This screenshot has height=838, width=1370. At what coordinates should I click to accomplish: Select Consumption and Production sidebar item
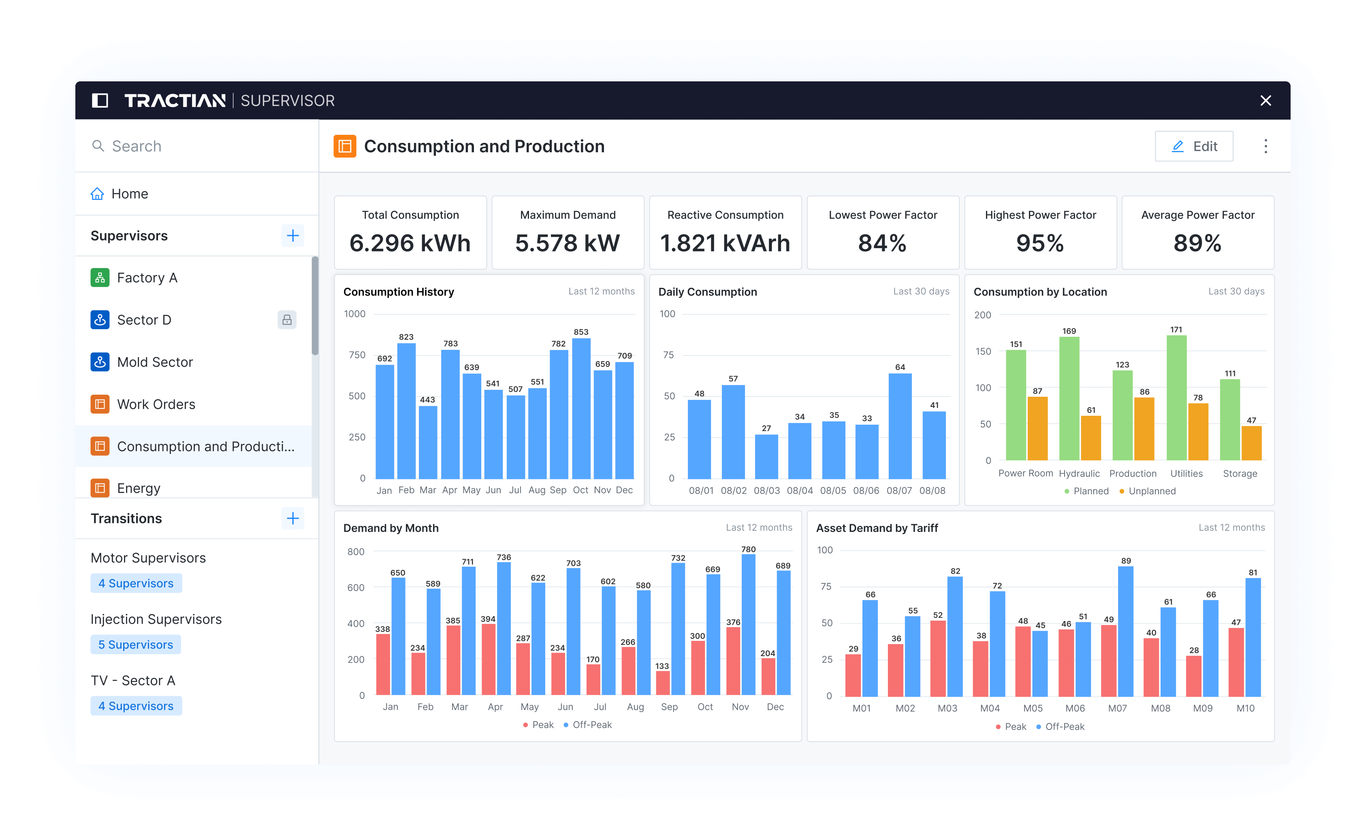(205, 446)
